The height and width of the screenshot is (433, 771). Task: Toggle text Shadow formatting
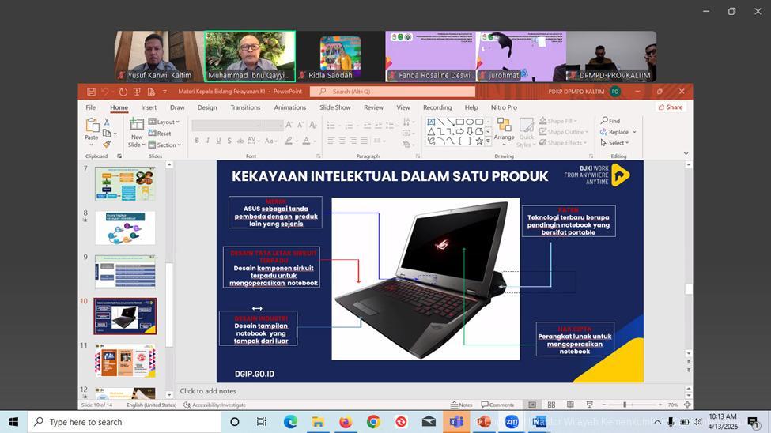tap(229, 141)
